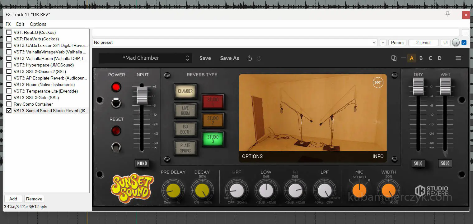
Task: Disable Sunset Sound Studio Reverb checkbox
Action: point(9,111)
